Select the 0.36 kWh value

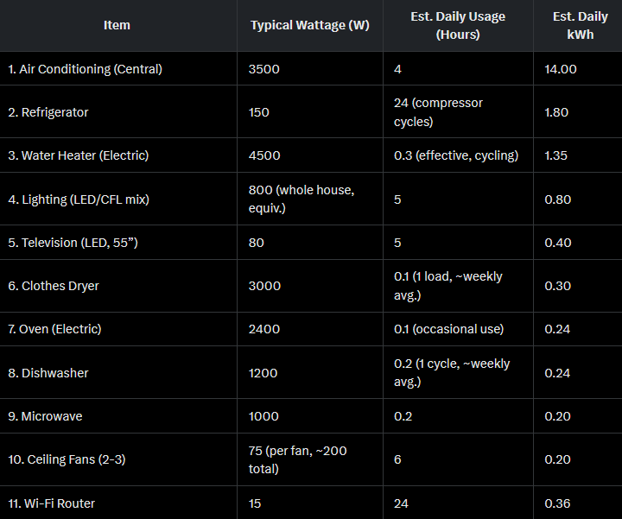[557, 503]
